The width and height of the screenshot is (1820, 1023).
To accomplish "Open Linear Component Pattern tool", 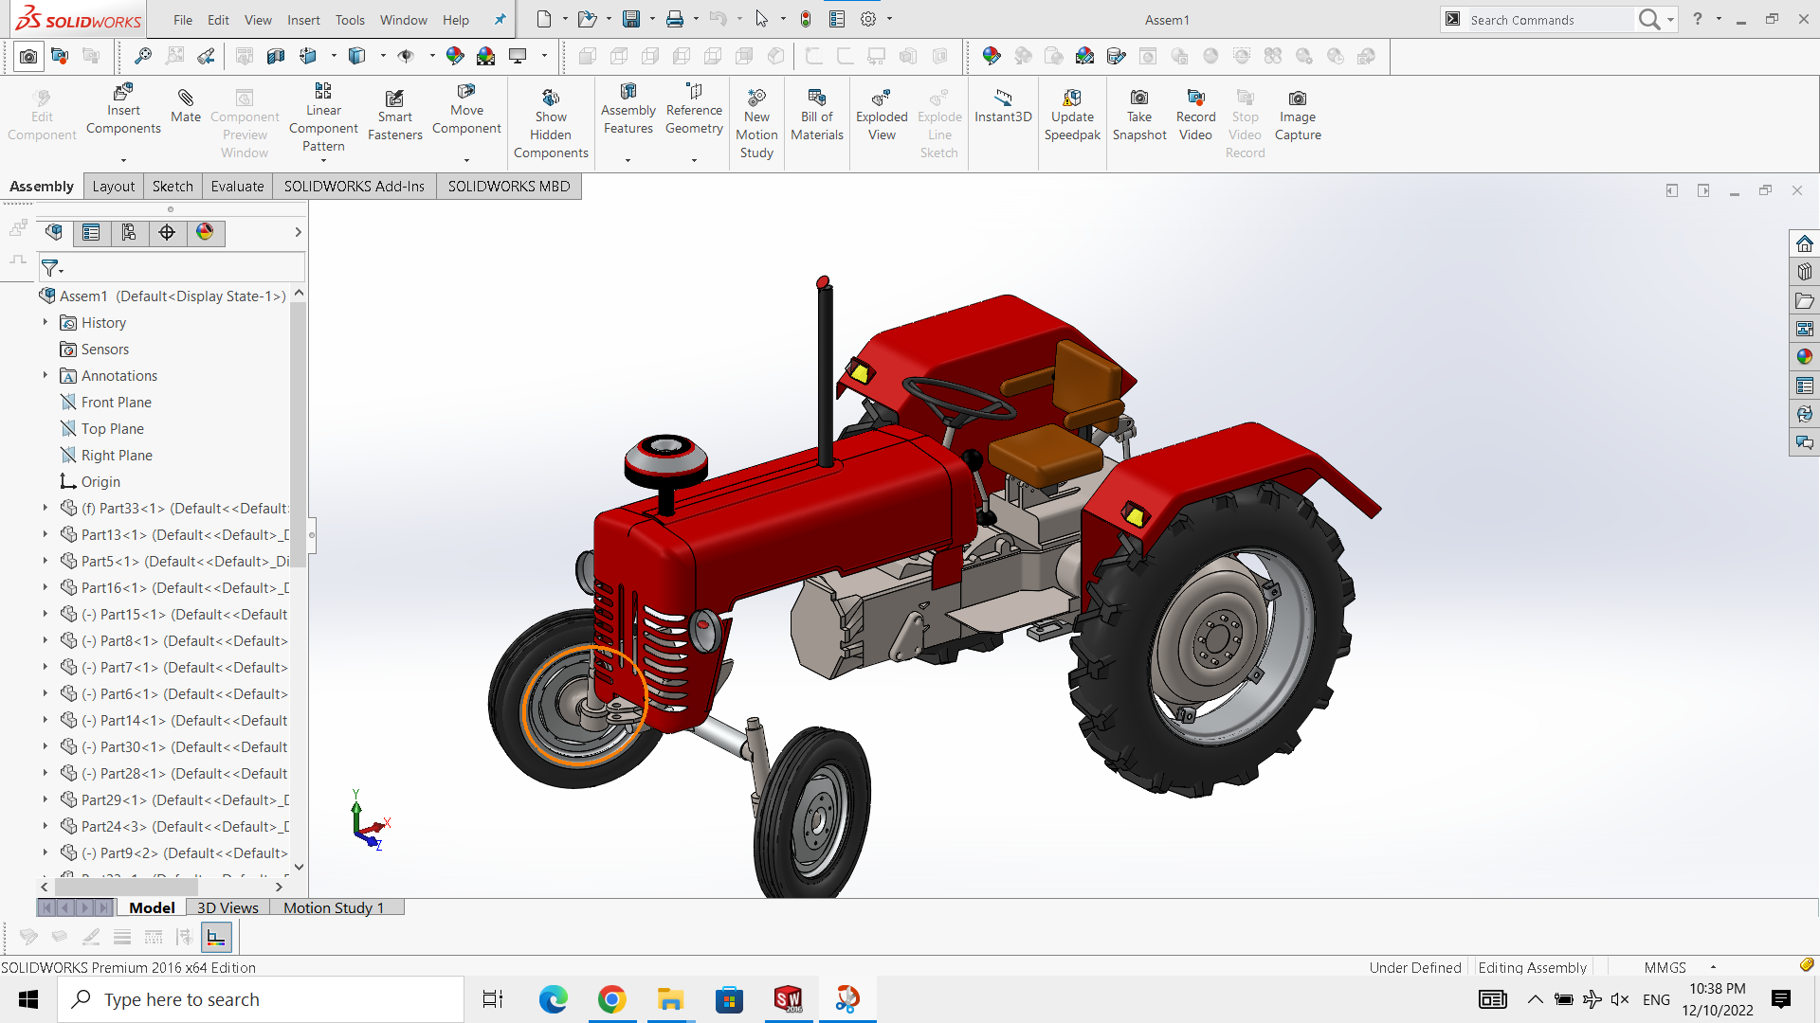I will point(323,117).
